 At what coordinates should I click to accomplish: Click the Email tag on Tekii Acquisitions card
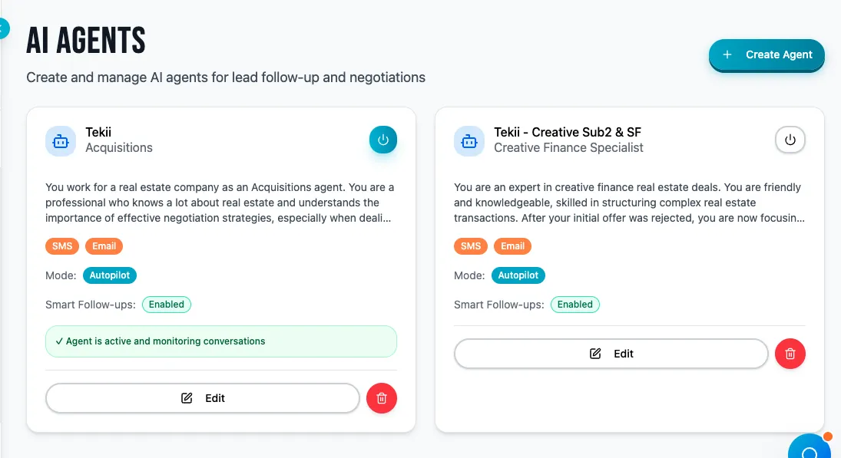tap(104, 246)
